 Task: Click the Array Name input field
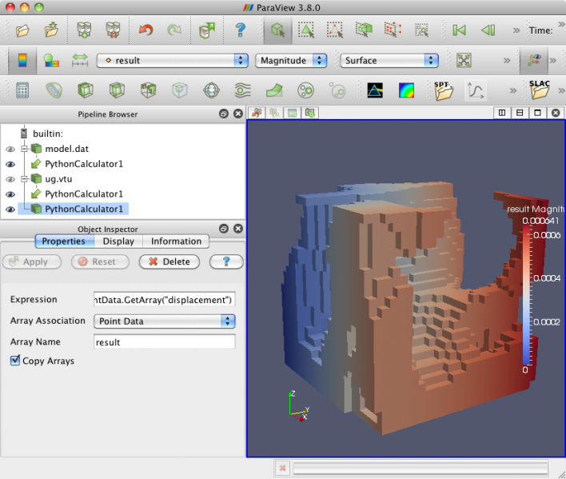165,341
